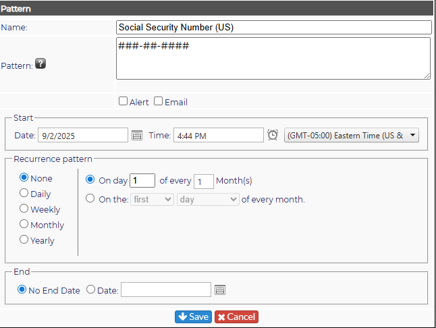Open the Start date calendar picker icon

[137, 136]
